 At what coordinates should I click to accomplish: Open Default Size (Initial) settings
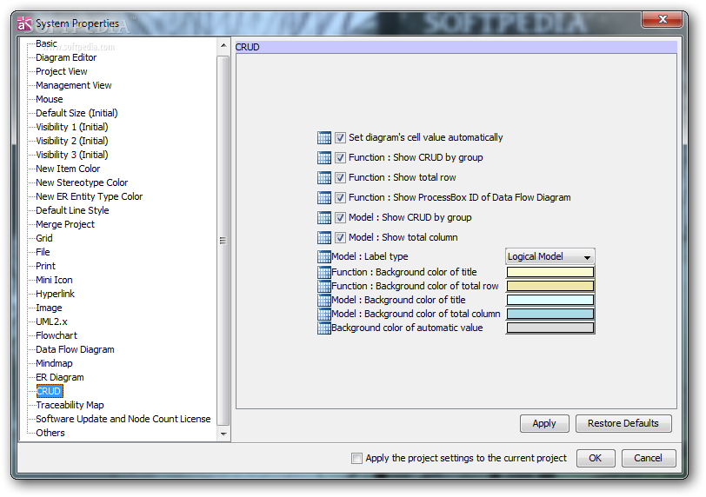77,113
